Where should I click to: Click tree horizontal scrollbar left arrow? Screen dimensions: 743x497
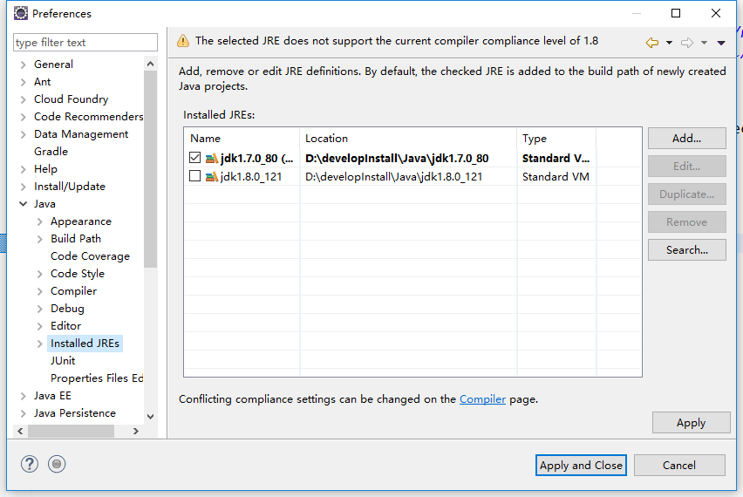click(20, 431)
